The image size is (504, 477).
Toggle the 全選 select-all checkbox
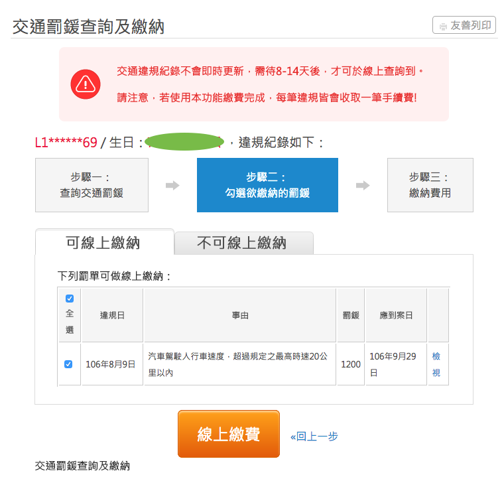70,299
